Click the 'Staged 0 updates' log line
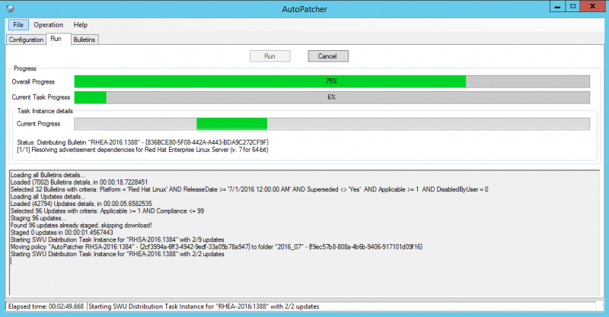 tap(62, 233)
